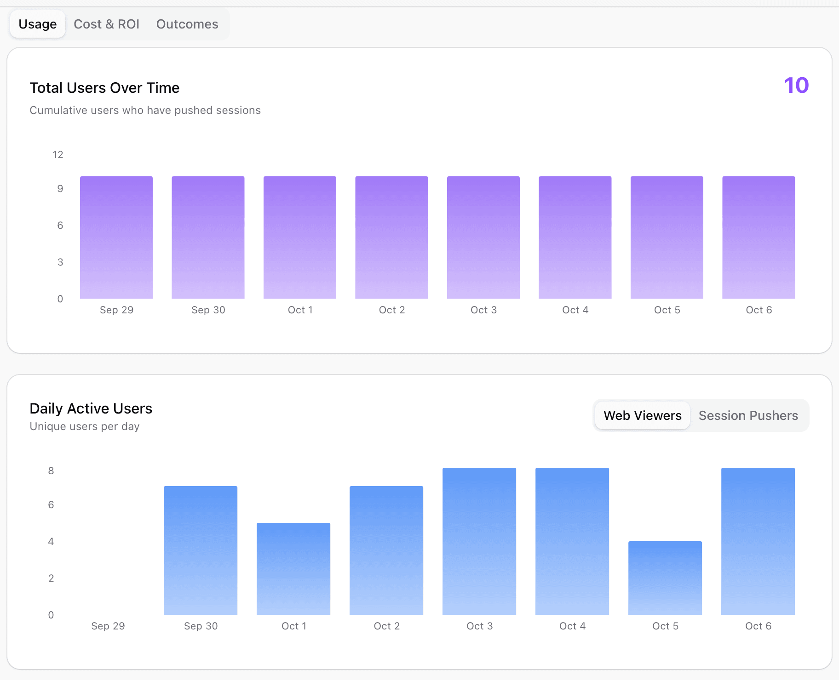Click Oct 6 label under Total Users chart
Viewport: 839px width, 680px height.
click(759, 310)
